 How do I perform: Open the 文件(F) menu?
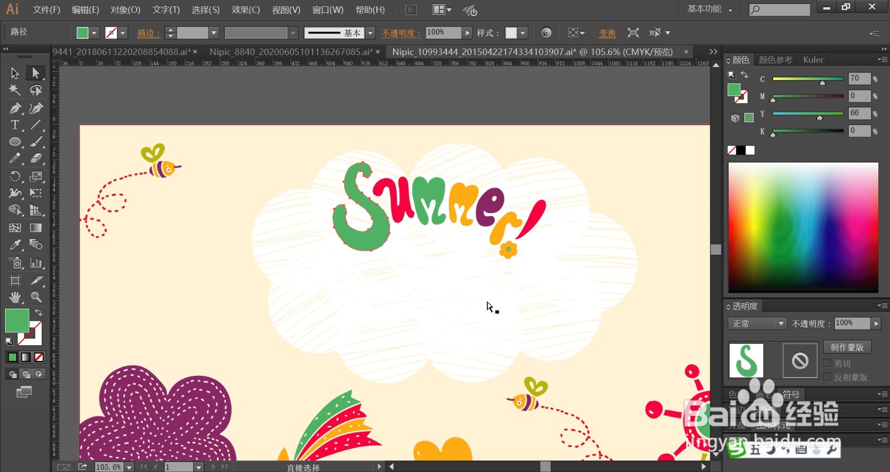[46, 10]
